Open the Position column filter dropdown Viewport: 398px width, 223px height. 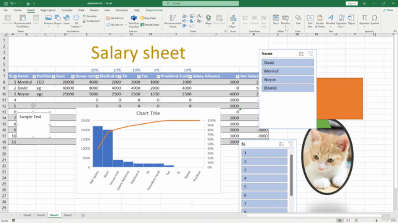pos(53,76)
